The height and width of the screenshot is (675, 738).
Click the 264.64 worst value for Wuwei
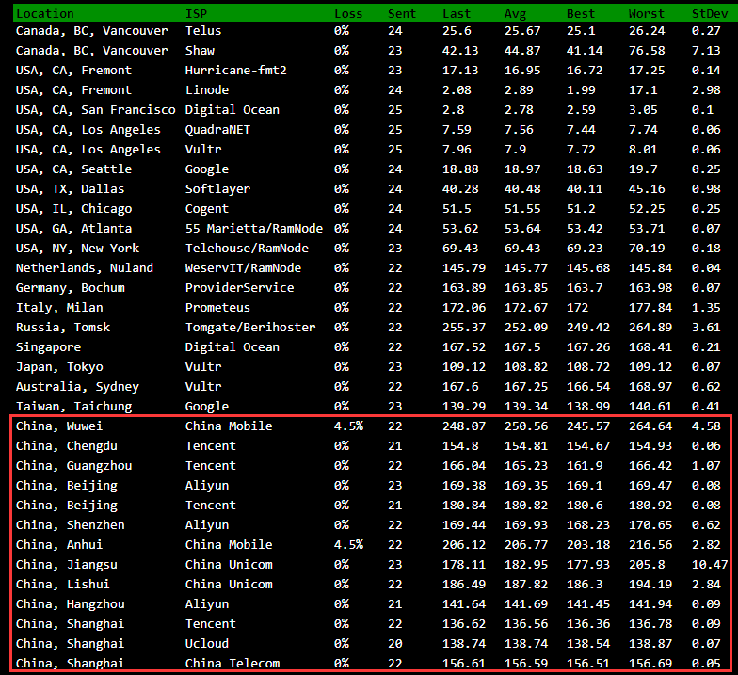650,426
